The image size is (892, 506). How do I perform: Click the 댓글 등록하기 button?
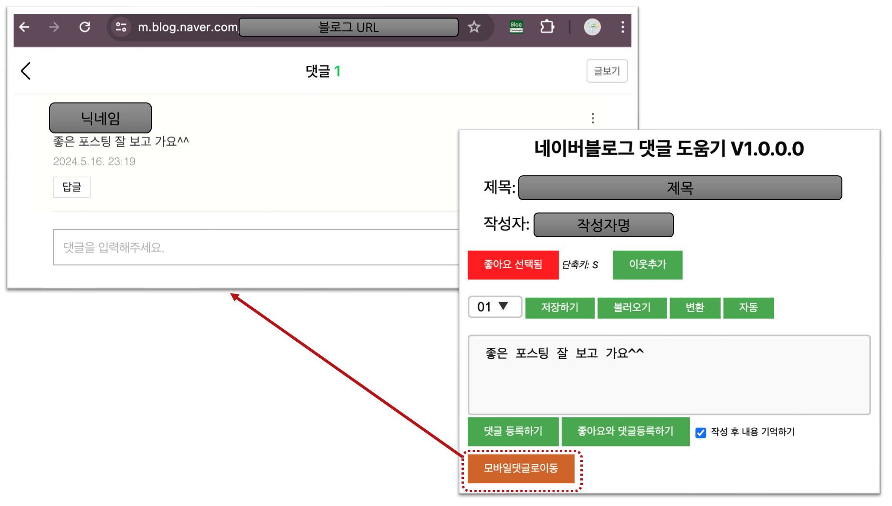click(513, 431)
